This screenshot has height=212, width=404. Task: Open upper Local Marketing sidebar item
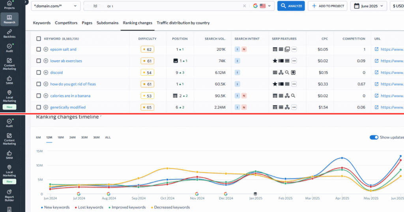tap(9, 96)
